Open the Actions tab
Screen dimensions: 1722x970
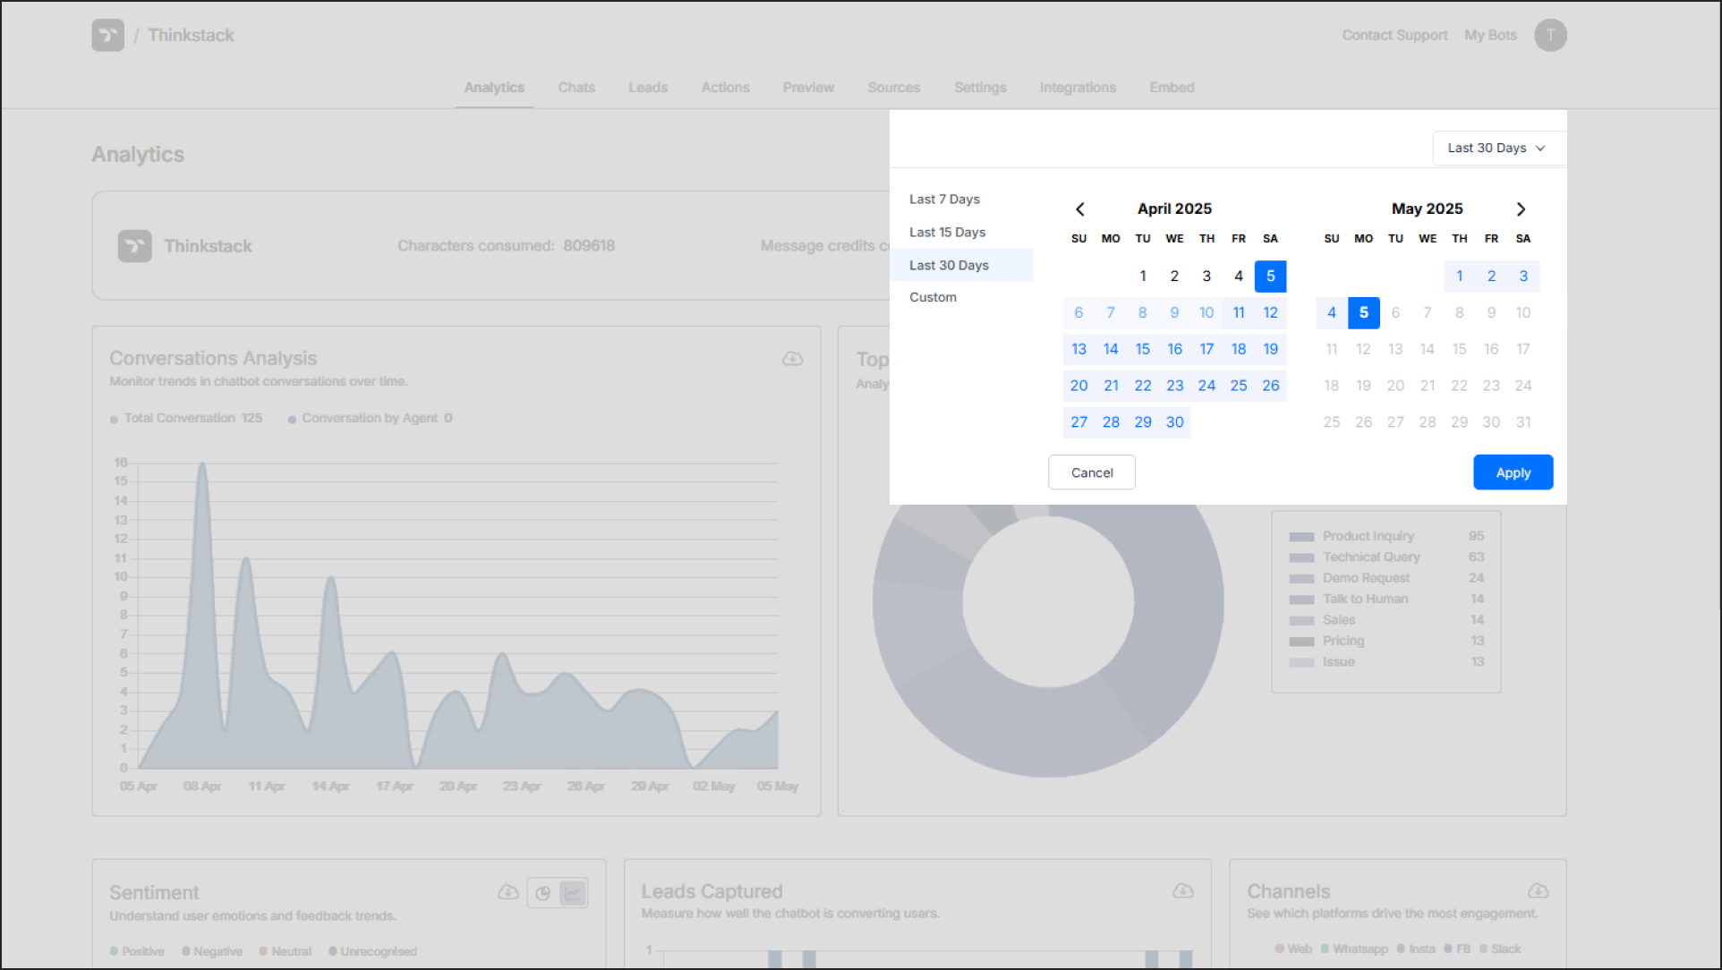tap(725, 88)
